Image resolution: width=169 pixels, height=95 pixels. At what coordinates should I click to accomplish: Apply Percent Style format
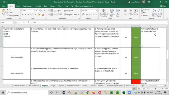click(x=87, y=15)
